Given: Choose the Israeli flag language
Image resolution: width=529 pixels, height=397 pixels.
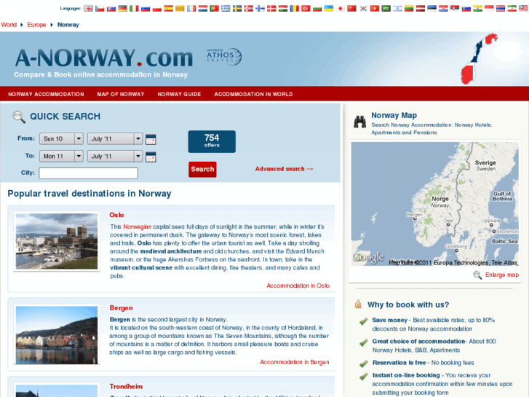Looking at the screenshot, I should click(x=397, y=9).
